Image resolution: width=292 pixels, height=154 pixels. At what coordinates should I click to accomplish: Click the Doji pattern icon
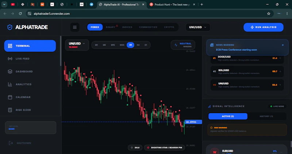132,148
